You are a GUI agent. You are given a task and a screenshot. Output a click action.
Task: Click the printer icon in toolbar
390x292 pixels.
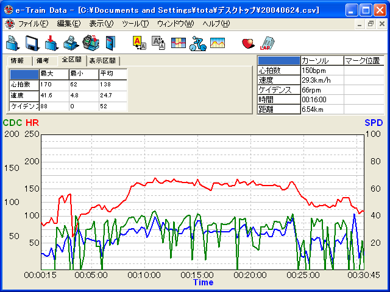71,43
